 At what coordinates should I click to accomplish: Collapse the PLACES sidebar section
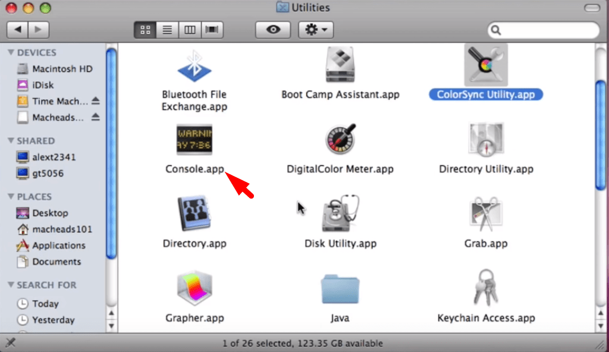point(11,196)
